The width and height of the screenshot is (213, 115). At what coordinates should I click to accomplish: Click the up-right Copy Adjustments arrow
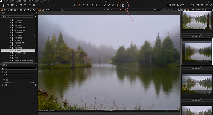coord(206,5)
